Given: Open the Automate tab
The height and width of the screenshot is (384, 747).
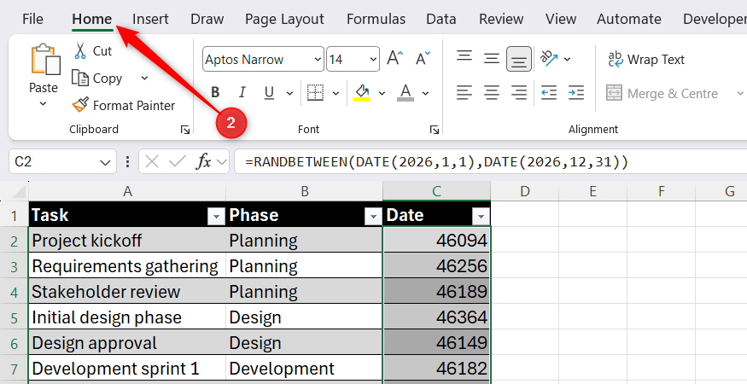Looking at the screenshot, I should pyautogui.click(x=629, y=19).
